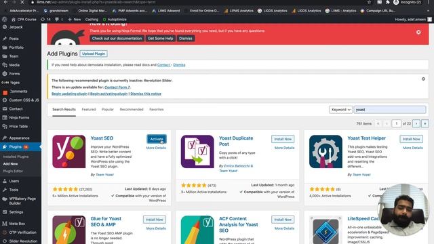
Task: Open Installed Plugins submenu
Action: click(16, 157)
